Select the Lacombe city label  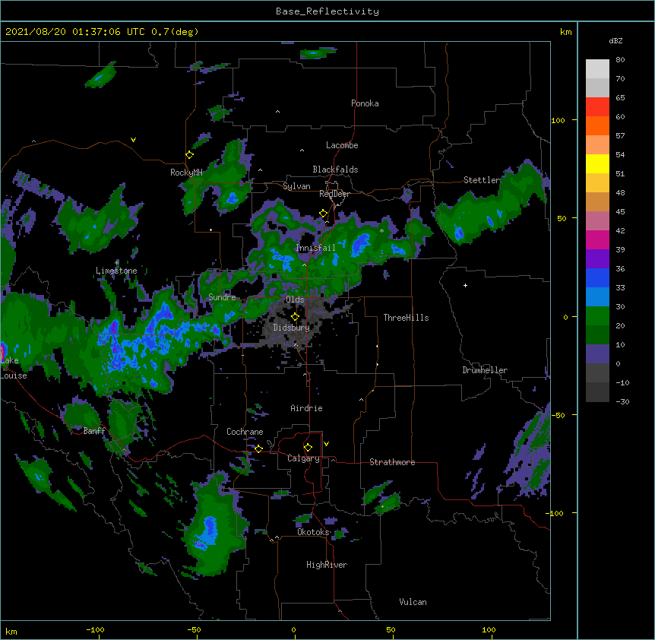342,145
